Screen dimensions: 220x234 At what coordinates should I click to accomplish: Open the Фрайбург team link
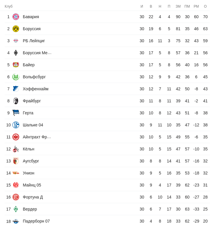click(x=32, y=101)
